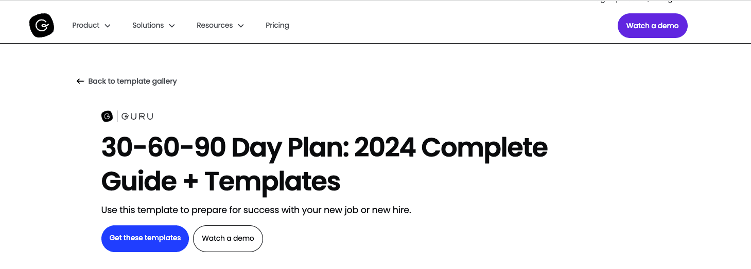751x269 pixels.
Task: Click the blue Get these templates button
Action: 145,238
